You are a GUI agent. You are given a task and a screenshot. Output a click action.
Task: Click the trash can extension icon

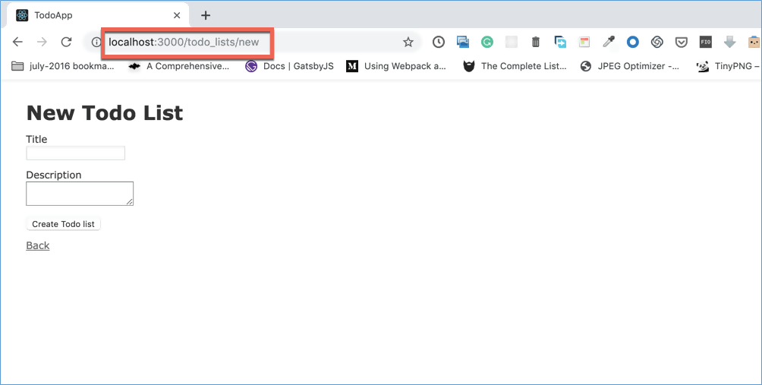pyautogui.click(x=536, y=43)
